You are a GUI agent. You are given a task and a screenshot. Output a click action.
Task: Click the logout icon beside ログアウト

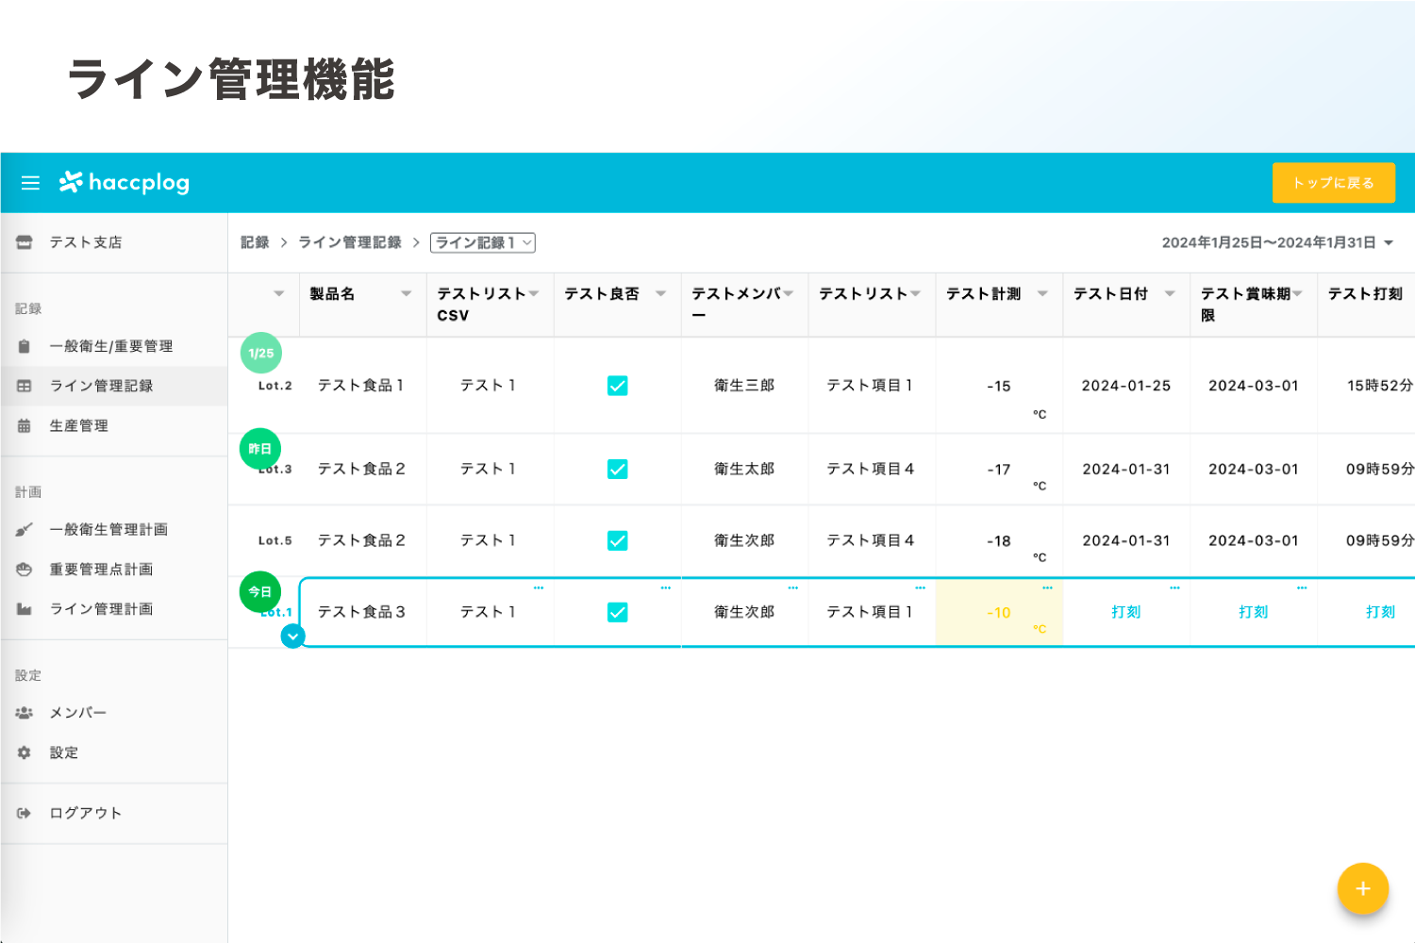pyautogui.click(x=25, y=813)
